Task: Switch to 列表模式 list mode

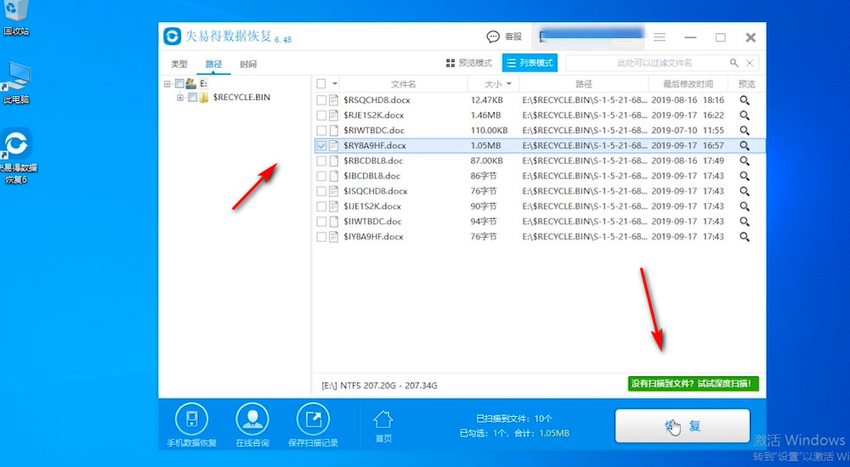Action: pyautogui.click(x=530, y=63)
